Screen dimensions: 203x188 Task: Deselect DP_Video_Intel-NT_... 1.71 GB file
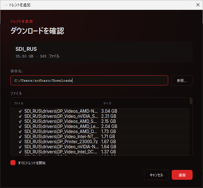[20, 137]
